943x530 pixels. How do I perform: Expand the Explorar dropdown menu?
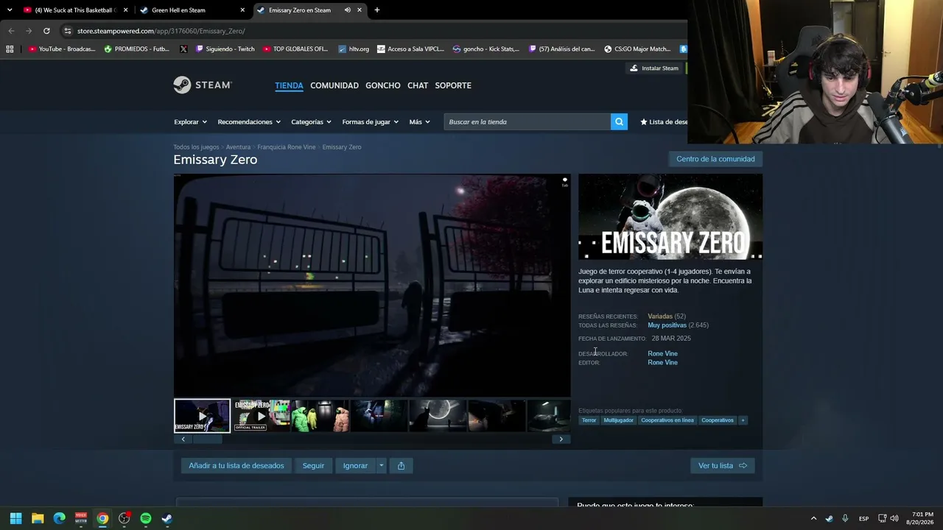pyautogui.click(x=190, y=121)
